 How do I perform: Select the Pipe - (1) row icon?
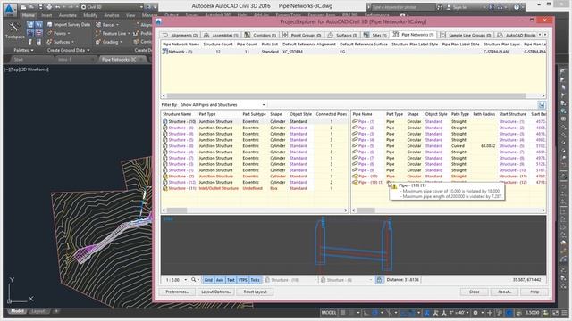(x=355, y=121)
